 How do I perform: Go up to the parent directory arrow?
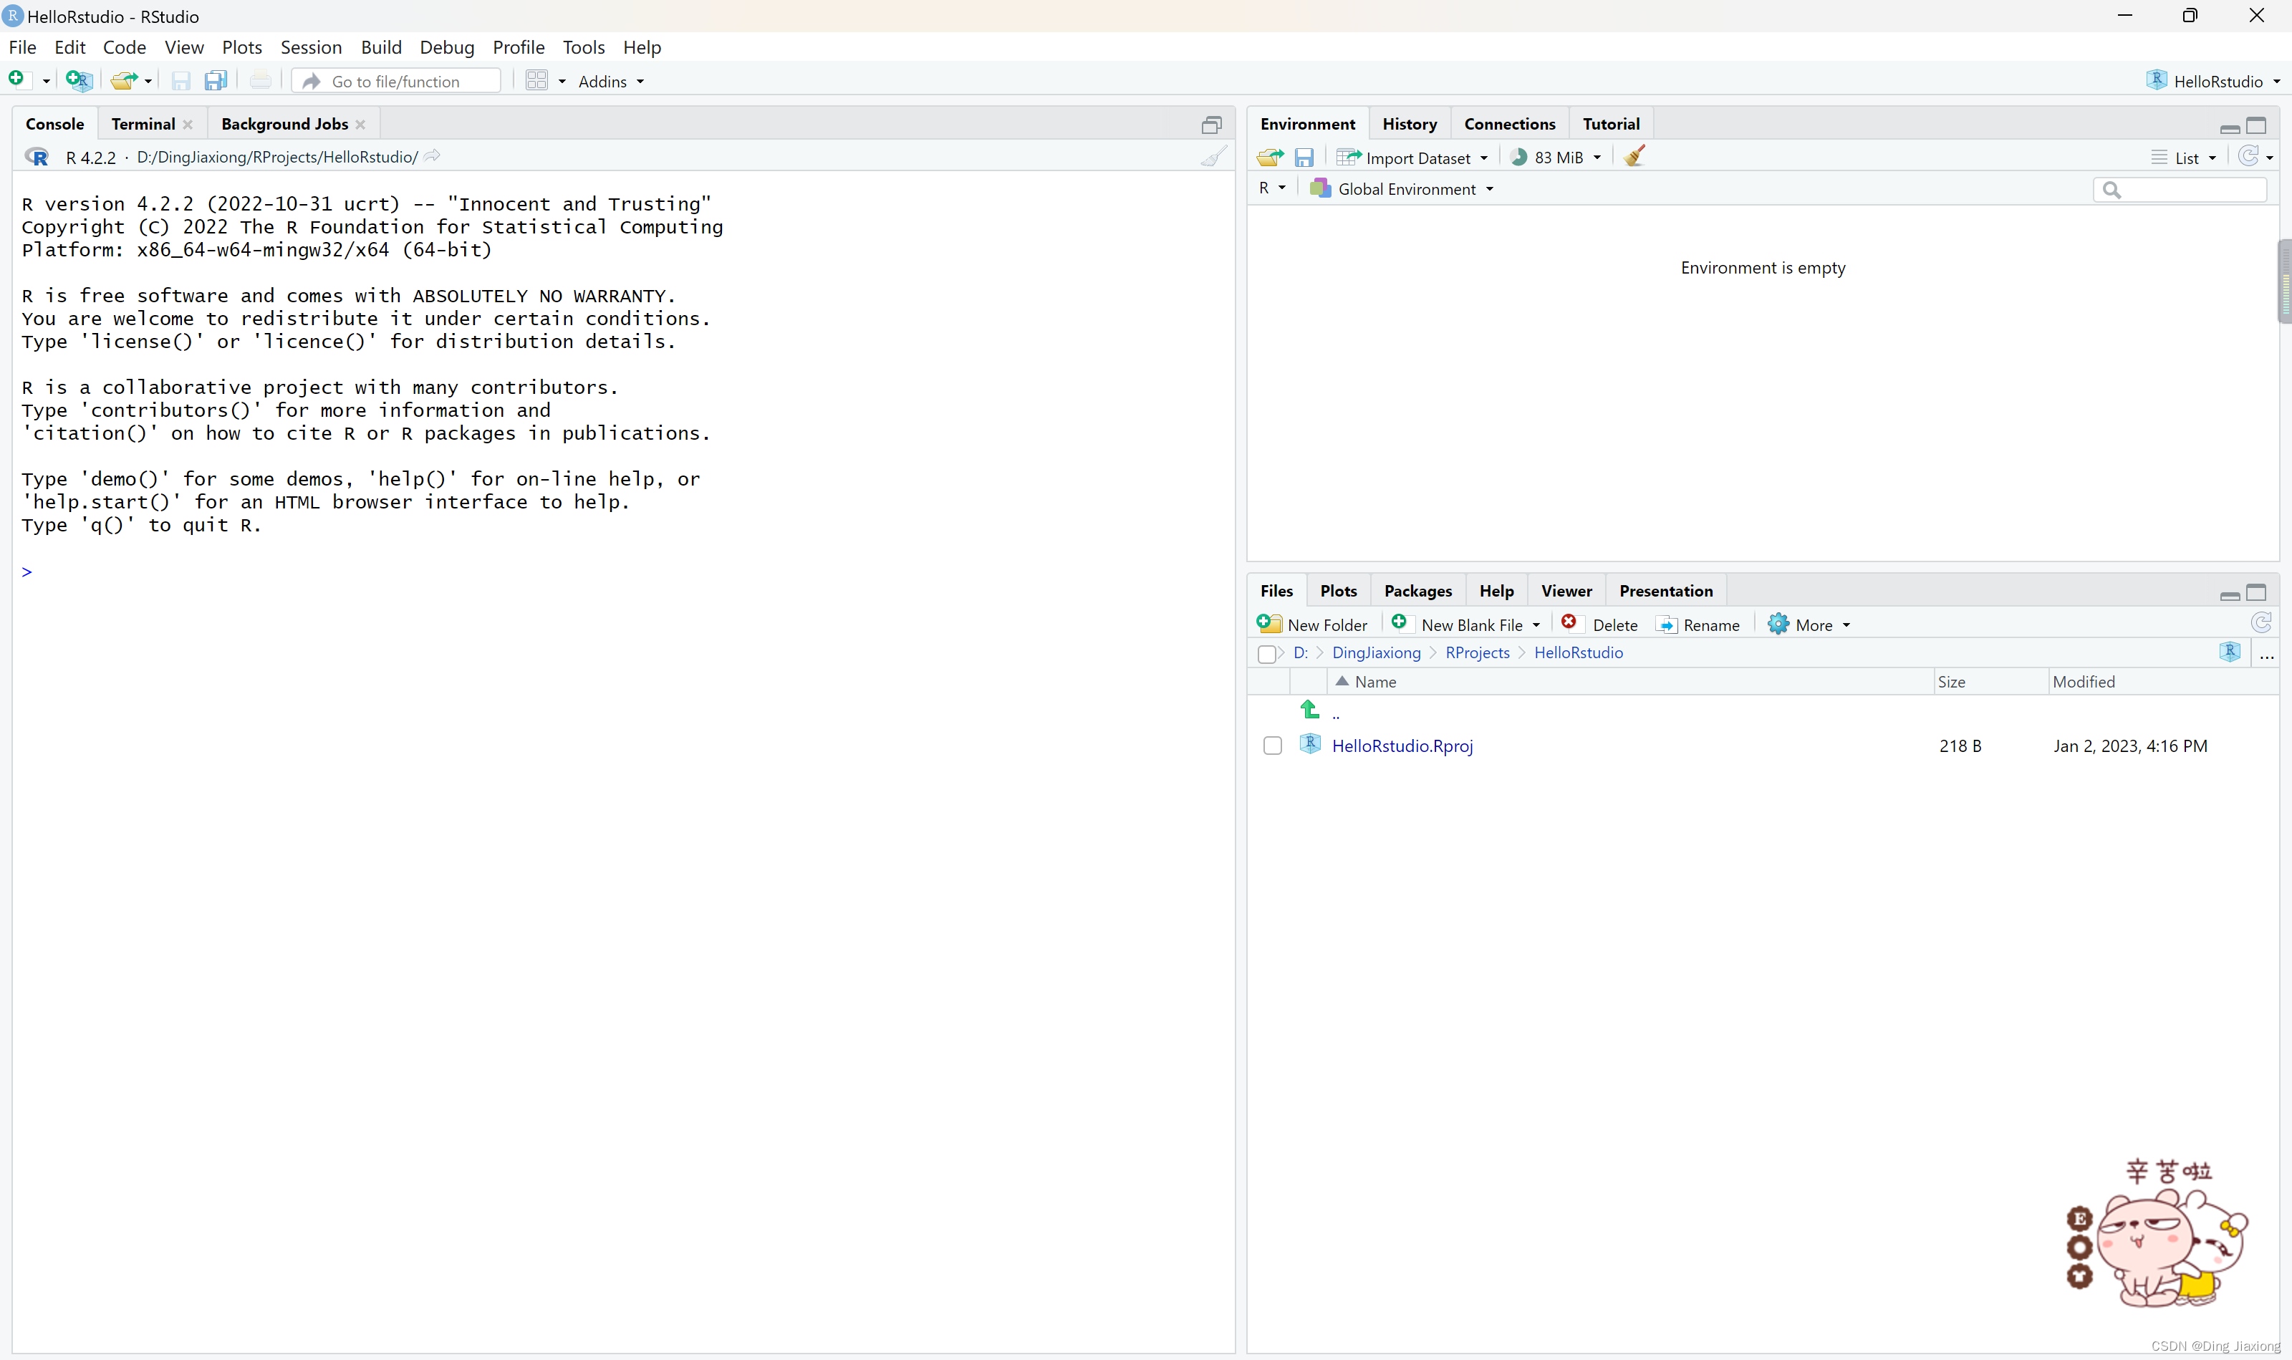pos(1311,709)
